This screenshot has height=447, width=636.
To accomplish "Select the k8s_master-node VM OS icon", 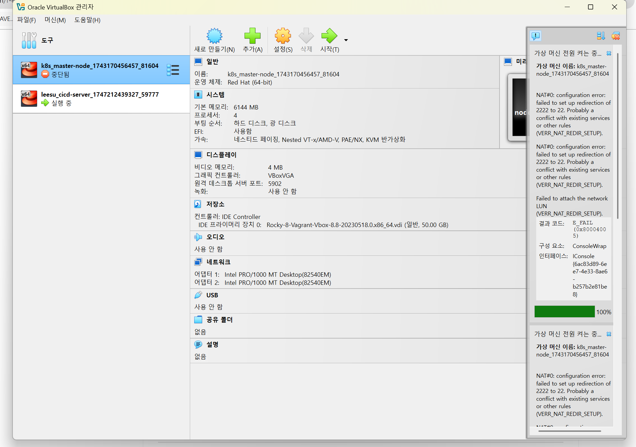I will click(29, 70).
